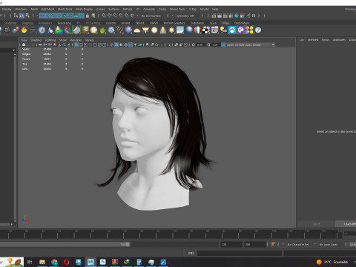Toggle select by hierarchy mode icon
This screenshot has height=267, width=356.
pos(16,16)
